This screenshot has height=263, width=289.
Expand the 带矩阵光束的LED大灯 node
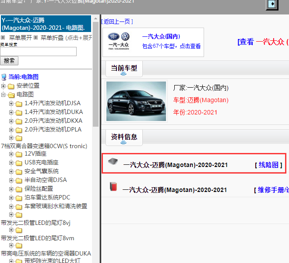click(11, 261)
